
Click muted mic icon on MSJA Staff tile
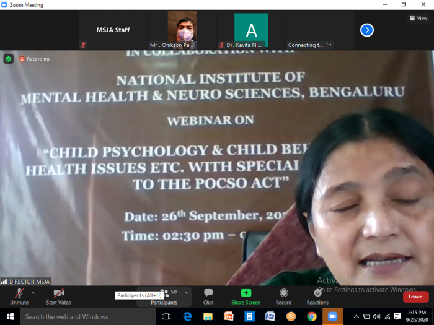pyautogui.click(x=84, y=45)
